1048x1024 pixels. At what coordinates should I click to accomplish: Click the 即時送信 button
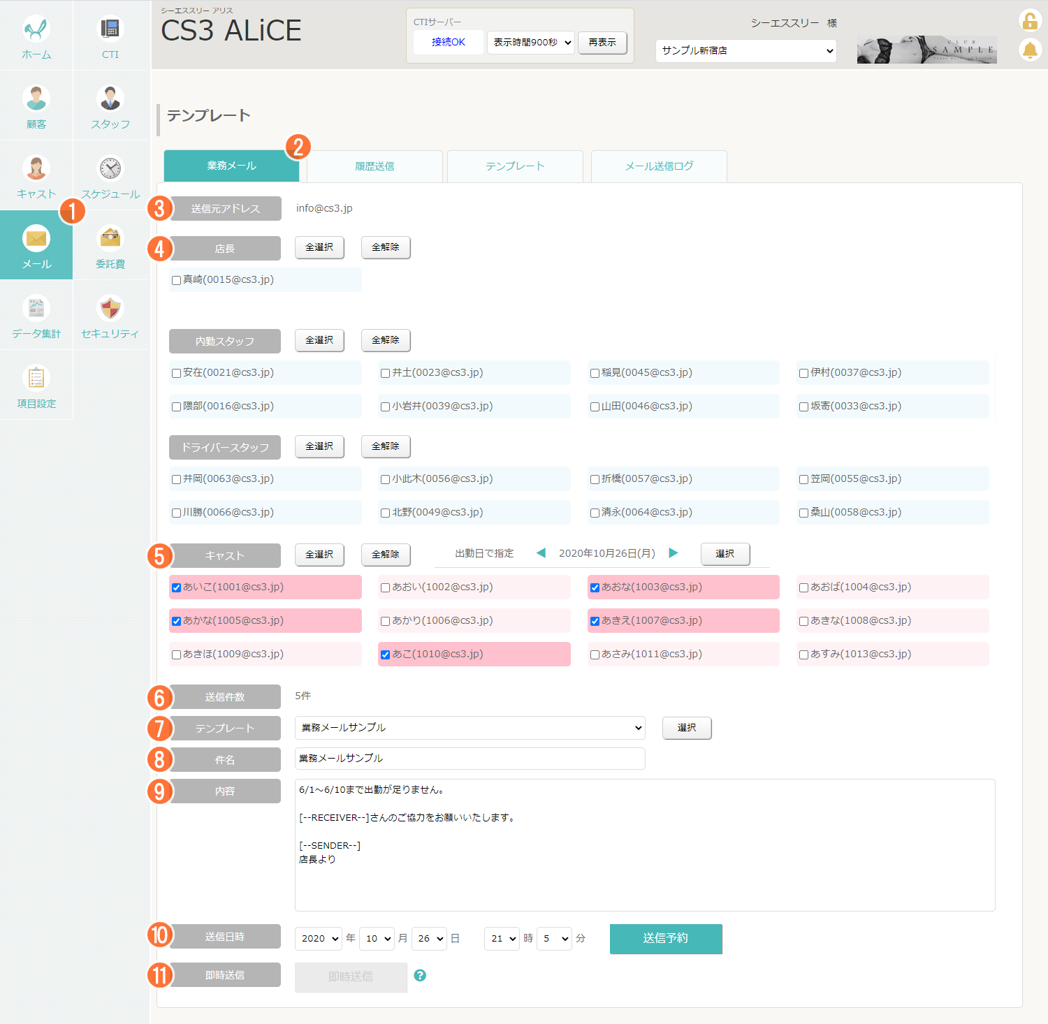(351, 977)
